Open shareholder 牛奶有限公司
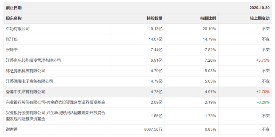The image size is (275, 137). tap(18, 29)
